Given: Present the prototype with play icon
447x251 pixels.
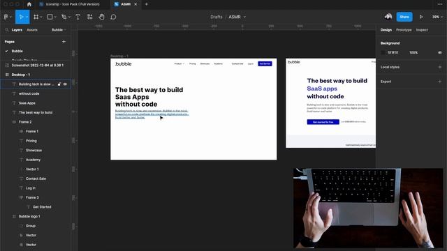Looking at the screenshot, I should pos(421,17).
